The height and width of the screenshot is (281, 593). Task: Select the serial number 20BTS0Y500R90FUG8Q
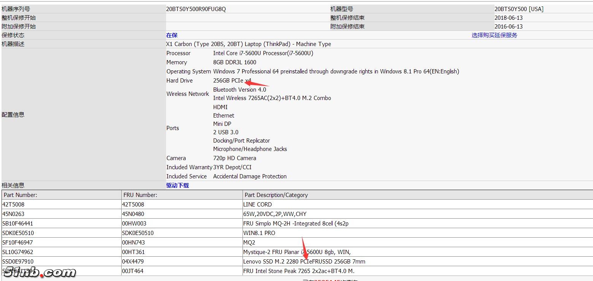(x=196, y=9)
